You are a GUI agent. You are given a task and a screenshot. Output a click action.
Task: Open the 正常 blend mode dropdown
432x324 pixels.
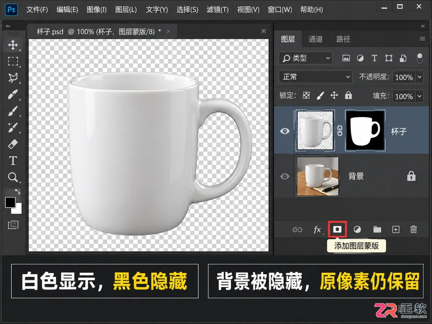coord(315,77)
